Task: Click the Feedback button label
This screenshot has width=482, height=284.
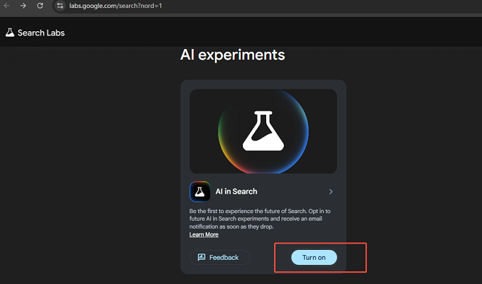Action: coord(224,258)
